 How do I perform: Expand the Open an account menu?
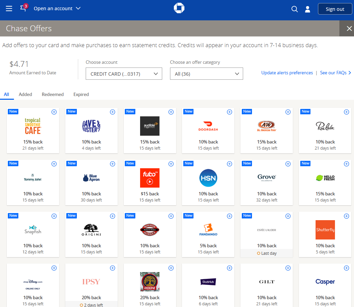coord(57,8)
